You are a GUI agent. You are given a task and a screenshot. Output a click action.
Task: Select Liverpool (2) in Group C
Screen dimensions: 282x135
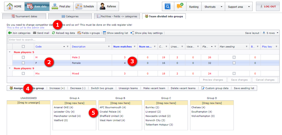[153, 112]
